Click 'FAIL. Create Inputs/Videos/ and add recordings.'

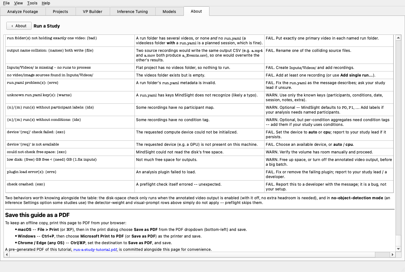coord(310,68)
